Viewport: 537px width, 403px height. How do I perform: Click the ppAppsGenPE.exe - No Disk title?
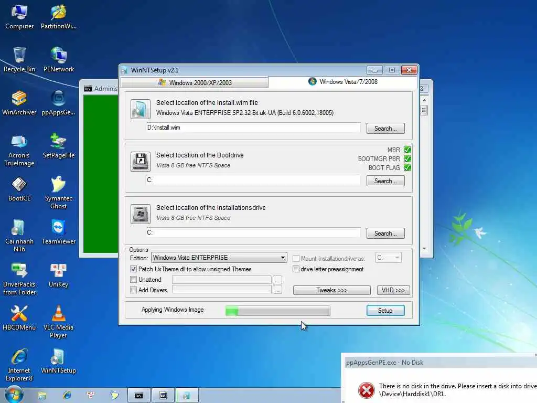tap(384, 362)
